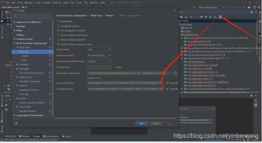This screenshot has height=143, width=262.
Task: Uncheck Execute goals recursively
Action: 58,31
